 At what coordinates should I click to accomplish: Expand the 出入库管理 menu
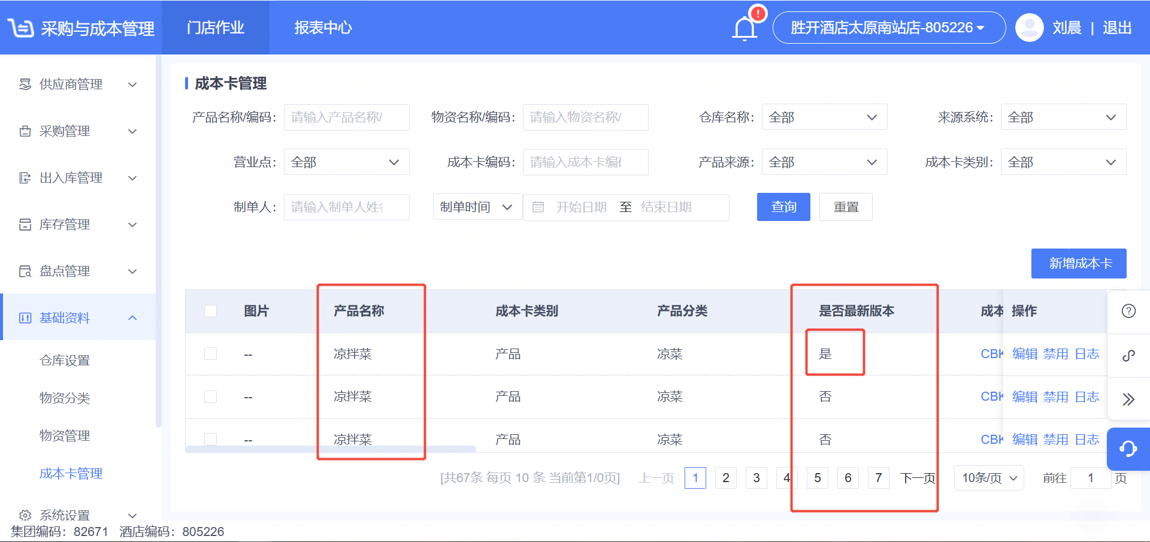coord(133,178)
